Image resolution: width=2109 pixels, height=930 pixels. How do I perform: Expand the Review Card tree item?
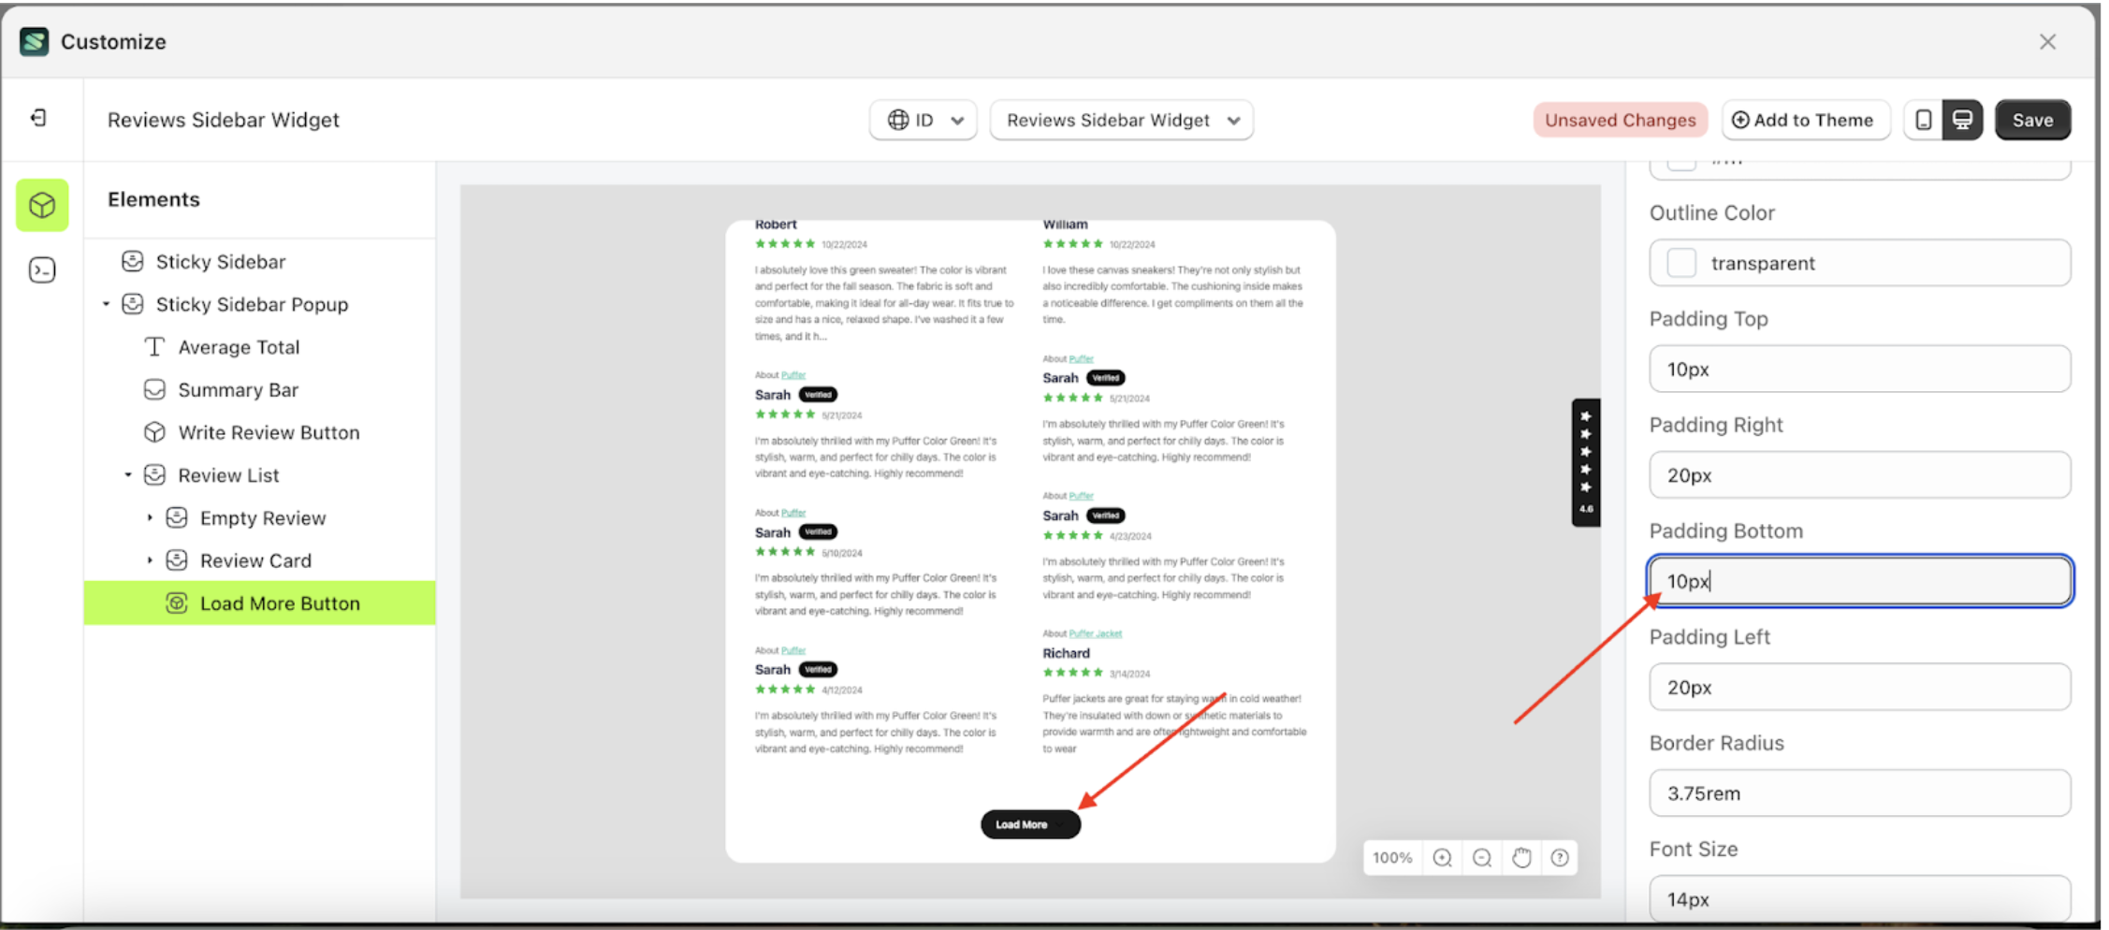tap(151, 559)
